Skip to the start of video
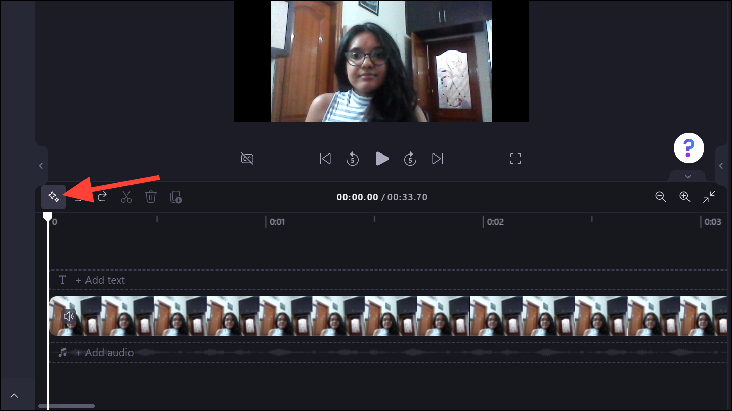The height and width of the screenshot is (411, 732). click(325, 159)
